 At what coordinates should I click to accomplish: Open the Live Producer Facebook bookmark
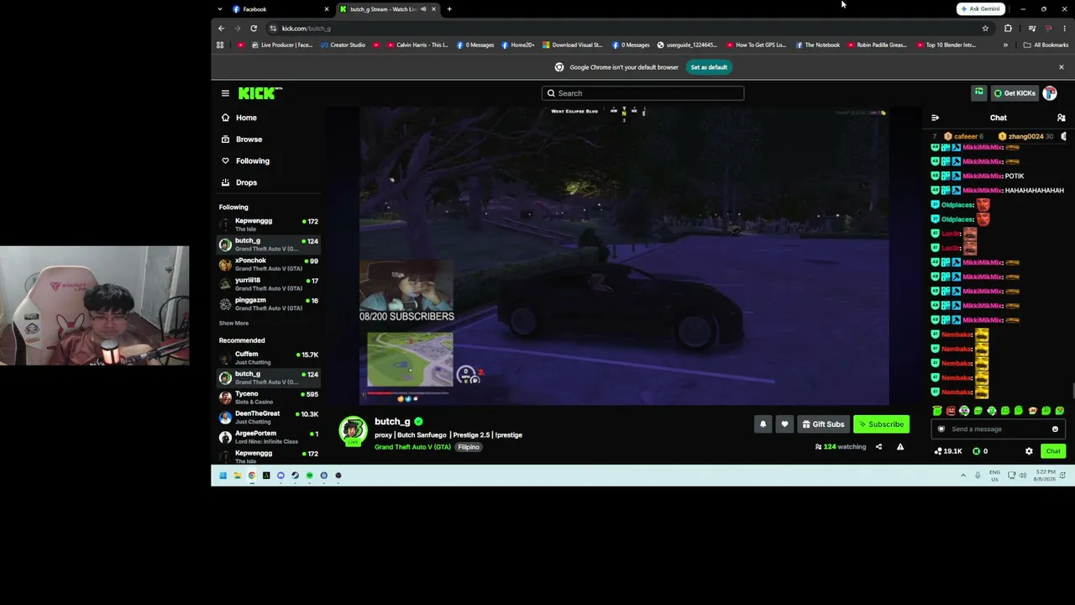tap(281, 45)
